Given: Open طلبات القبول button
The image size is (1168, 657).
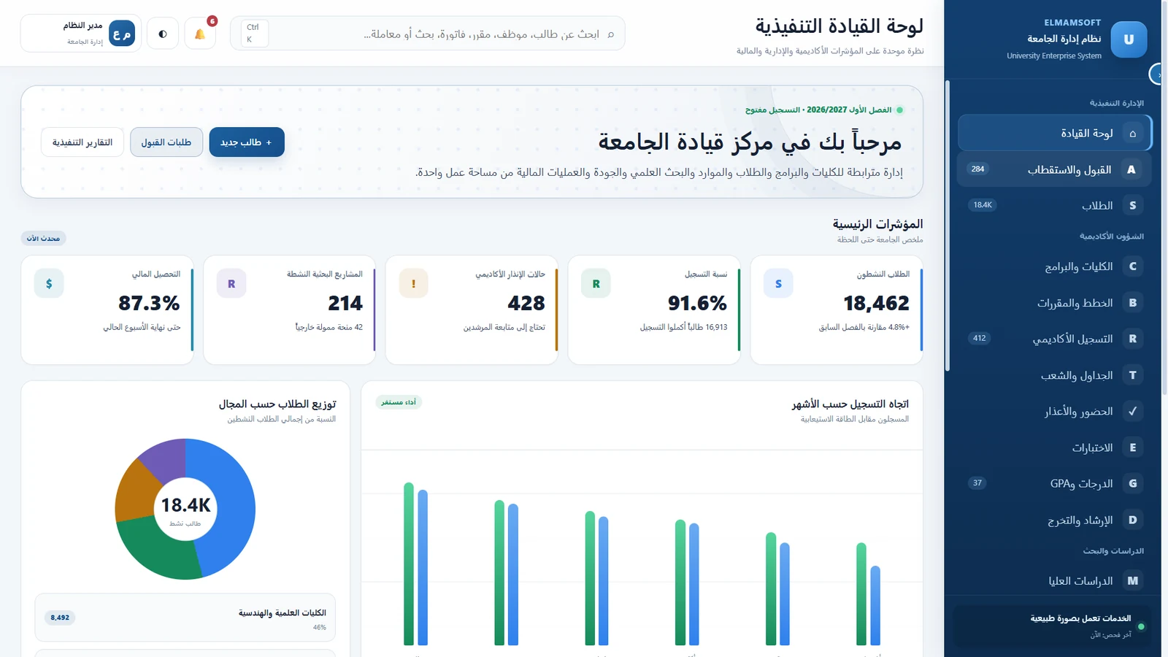Looking at the screenshot, I should click(x=166, y=142).
